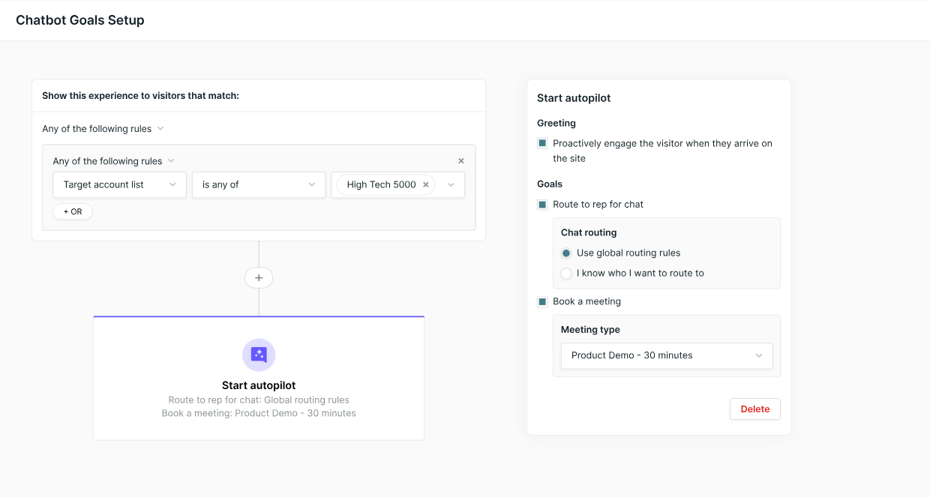This screenshot has width=930, height=497.
Task: Click the Start autopilot panel heading
Action: [x=574, y=98]
